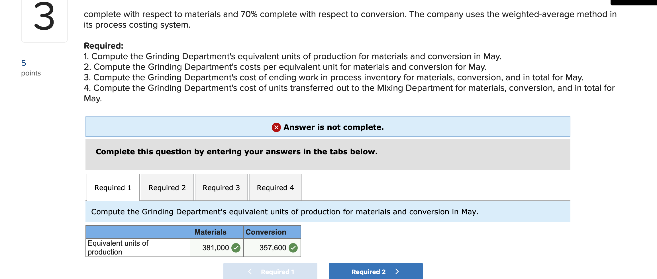
Task: Click the red X error icon
Action: click(276, 127)
